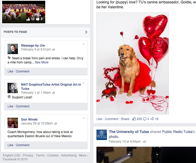
Task: Expand Posts to Page with the arrow chevron
Action: pyautogui.click(x=86, y=32)
